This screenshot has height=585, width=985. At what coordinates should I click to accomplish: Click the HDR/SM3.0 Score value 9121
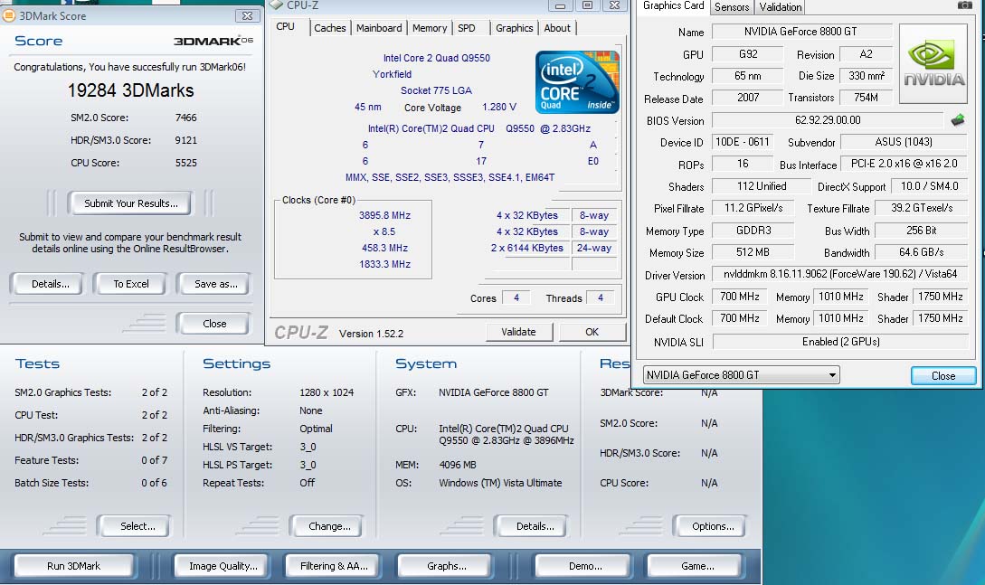click(x=186, y=140)
